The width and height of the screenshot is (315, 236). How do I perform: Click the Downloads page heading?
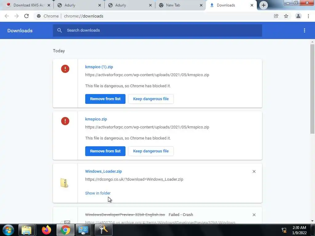tap(20, 30)
